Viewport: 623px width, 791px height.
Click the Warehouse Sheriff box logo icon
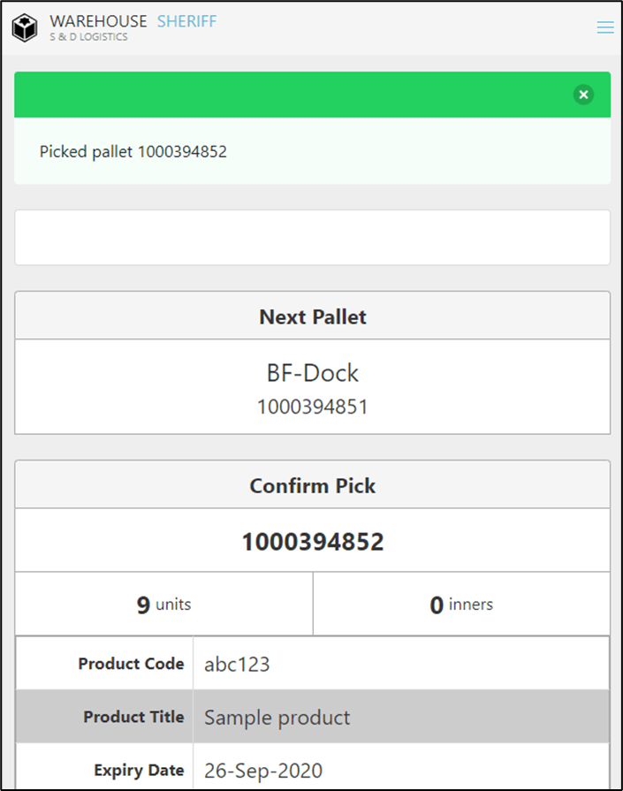click(x=25, y=27)
